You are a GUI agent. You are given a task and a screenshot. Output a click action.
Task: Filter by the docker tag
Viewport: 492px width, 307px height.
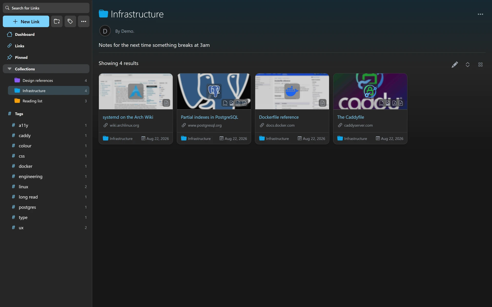[x=49, y=166]
